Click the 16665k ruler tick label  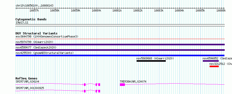coord(200,10)
